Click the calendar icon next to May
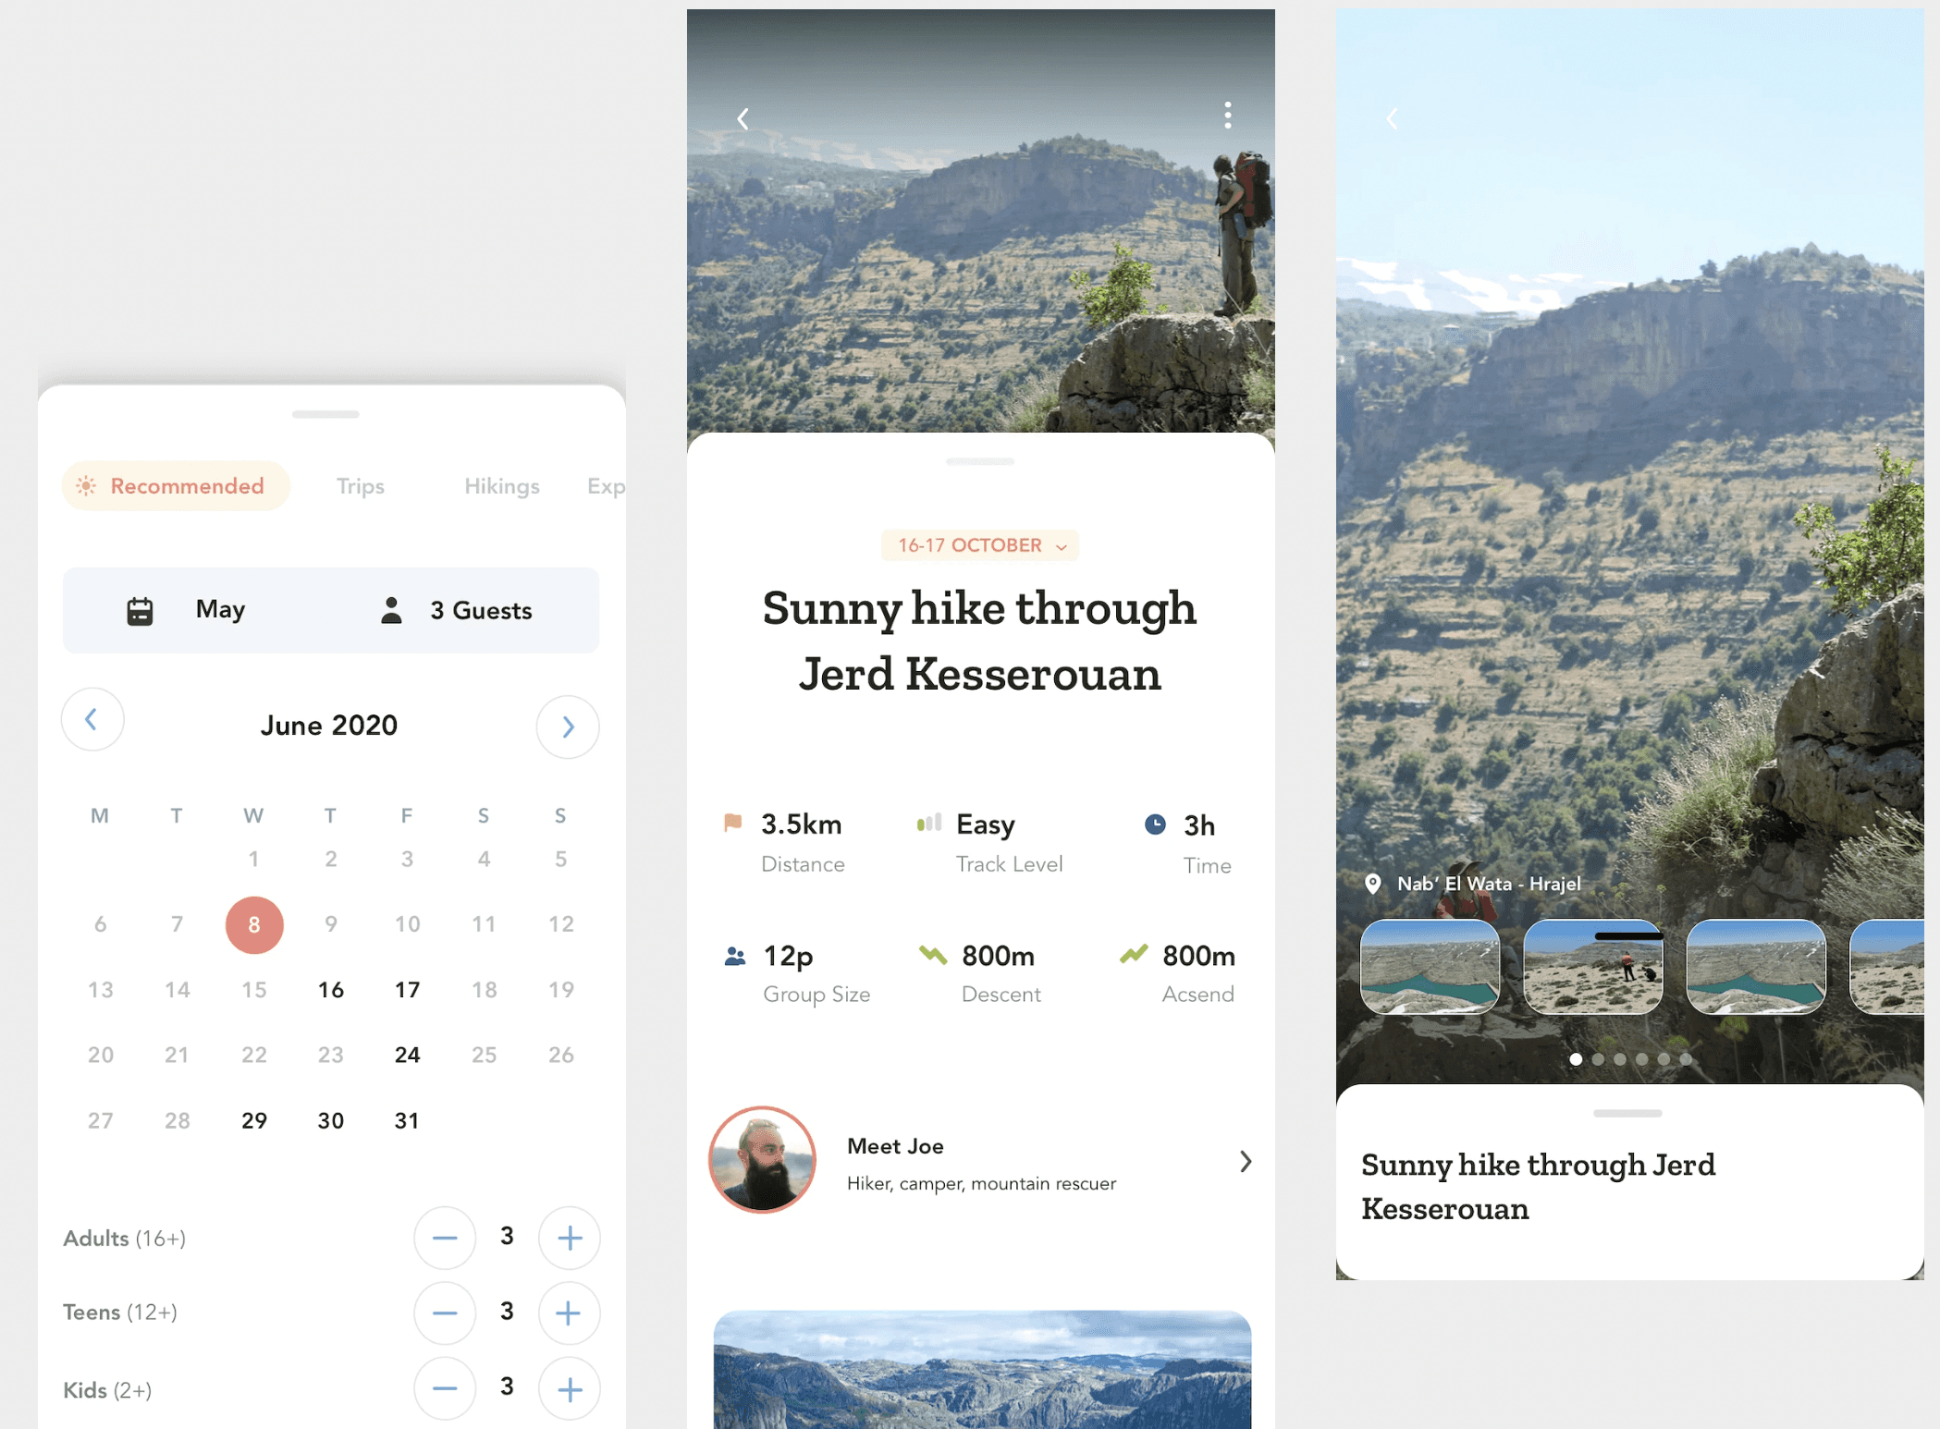The height and width of the screenshot is (1429, 1940). click(x=140, y=611)
